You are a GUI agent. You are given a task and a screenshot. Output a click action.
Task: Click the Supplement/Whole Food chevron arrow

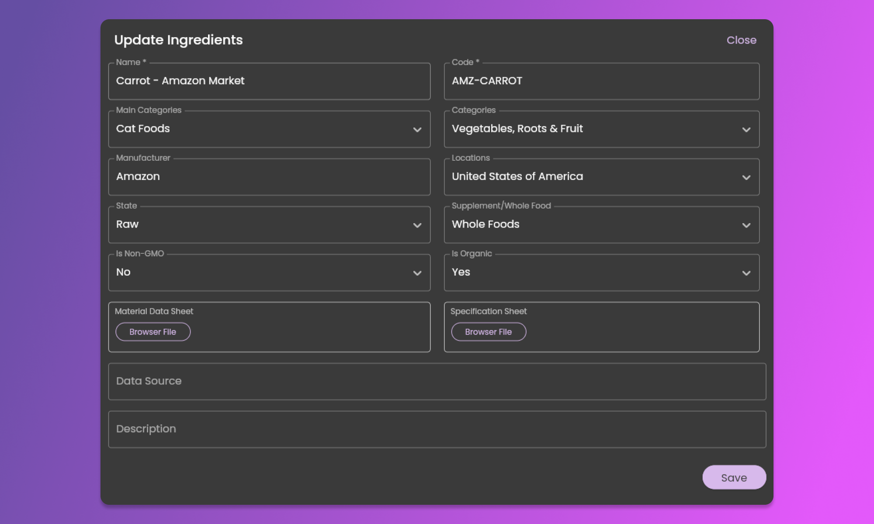coord(746,225)
